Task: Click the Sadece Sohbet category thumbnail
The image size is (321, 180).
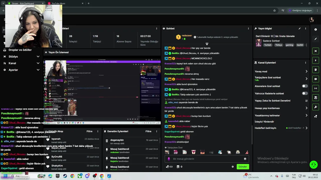Action: click(x=259, y=43)
